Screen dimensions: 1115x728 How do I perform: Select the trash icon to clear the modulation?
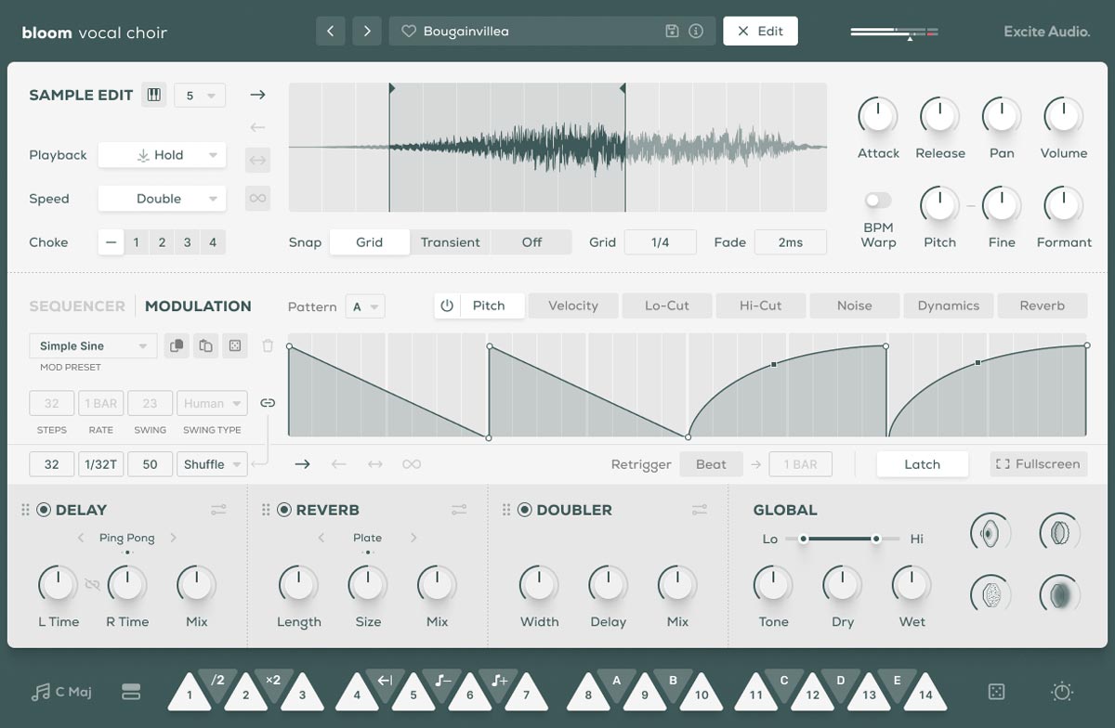pyautogui.click(x=268, y=345)
